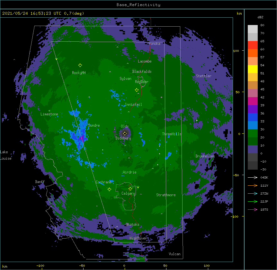Click the RockyMH label
Screen dimensions: 277x270
[x=79, y=72]
